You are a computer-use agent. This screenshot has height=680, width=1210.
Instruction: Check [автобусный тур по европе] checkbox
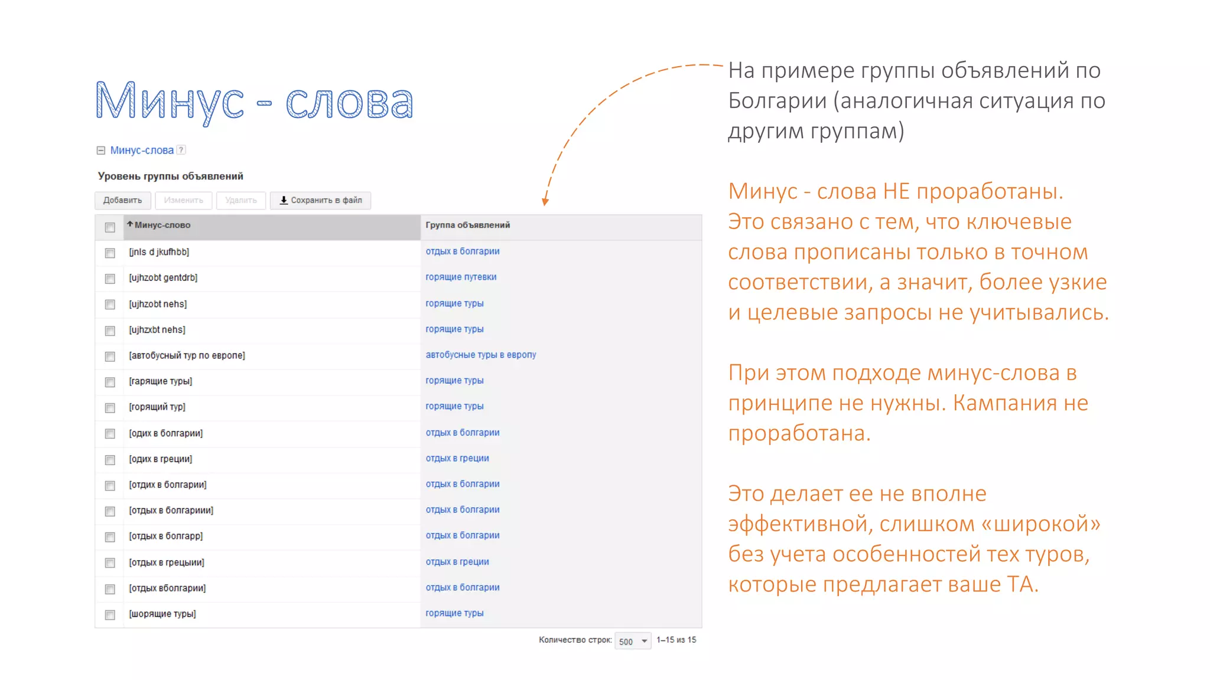(x=110, y=357)
